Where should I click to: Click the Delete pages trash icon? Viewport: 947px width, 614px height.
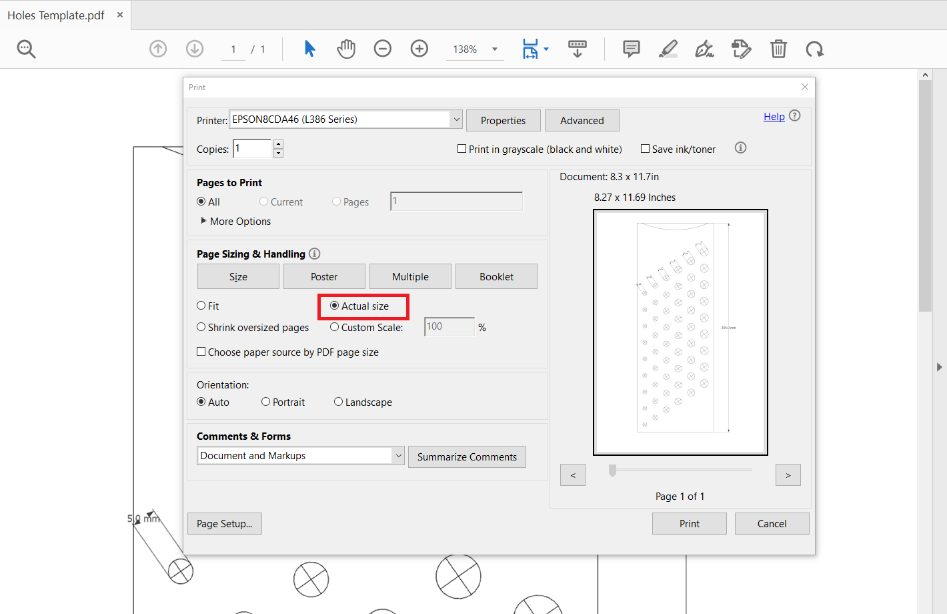778,48
